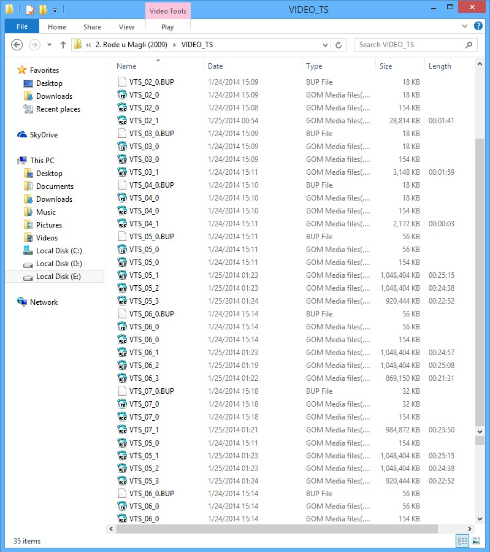Select SkyDrive in navigation pane
The width and height of the screenshot is (490, 552).
[44, 134]
